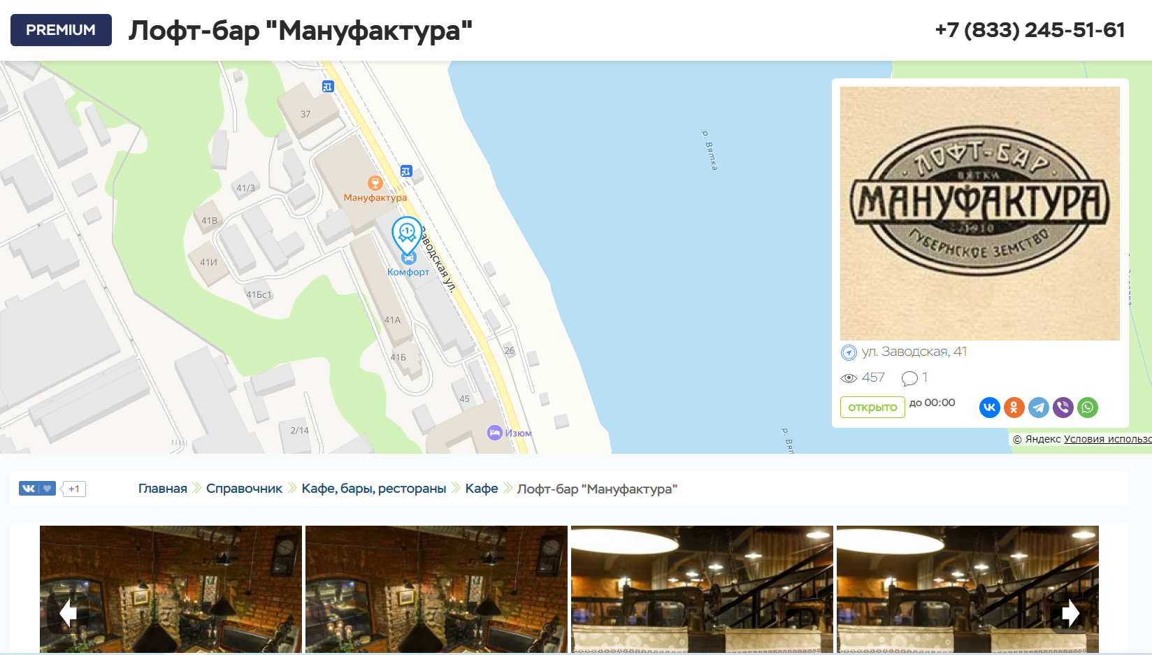Click the Мануфактура marker on map
The height and width of the screenshot is (655, 1152).
click(375, 184)
